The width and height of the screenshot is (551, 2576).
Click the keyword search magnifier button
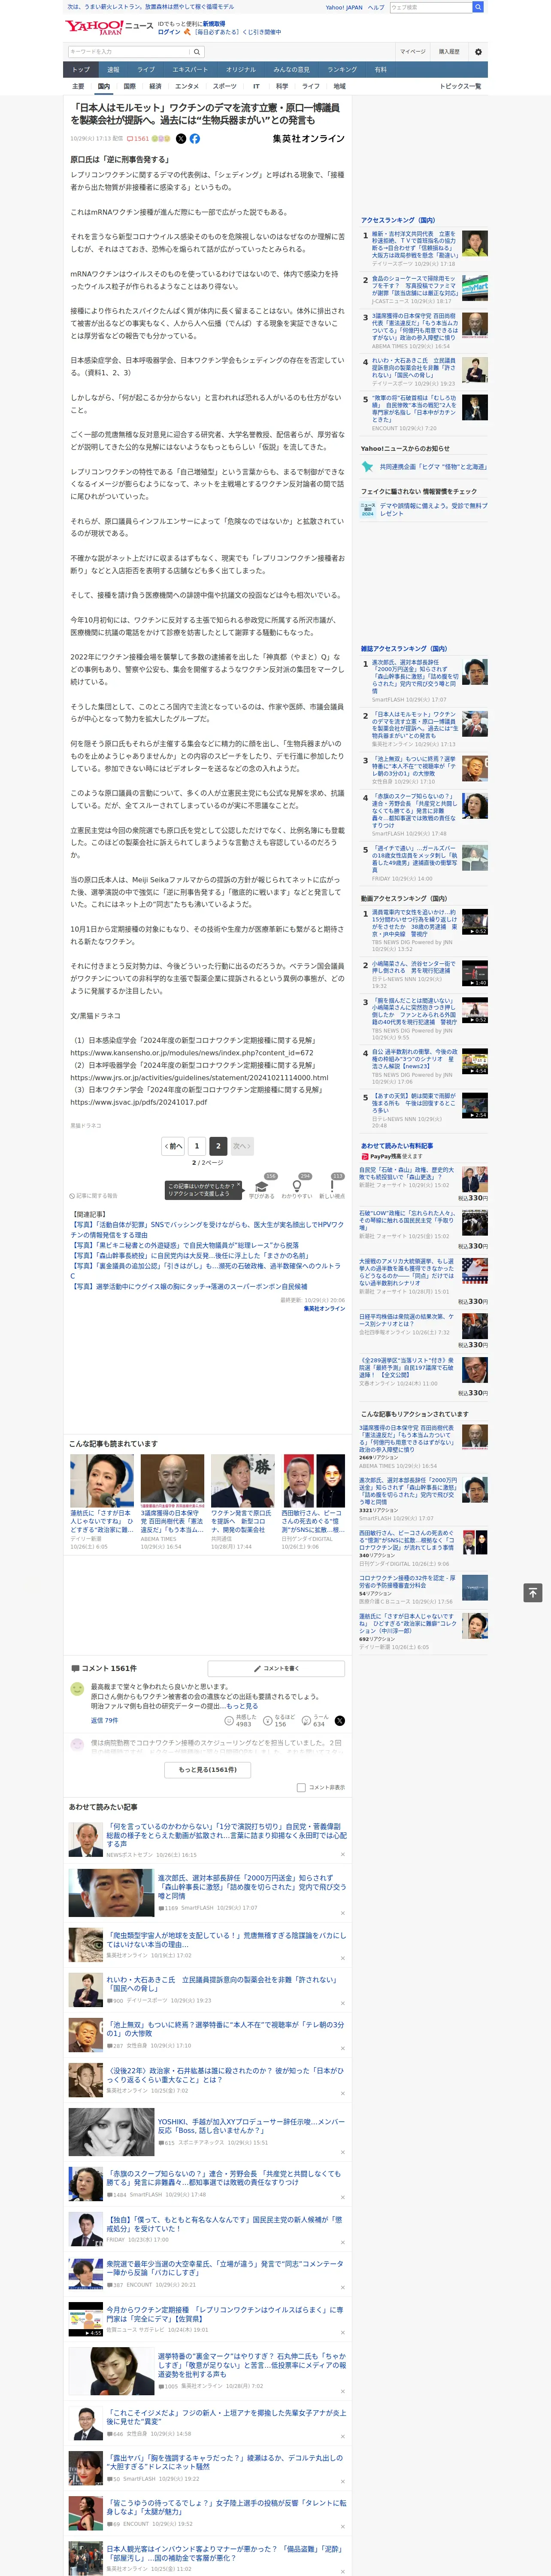point(196,51)
